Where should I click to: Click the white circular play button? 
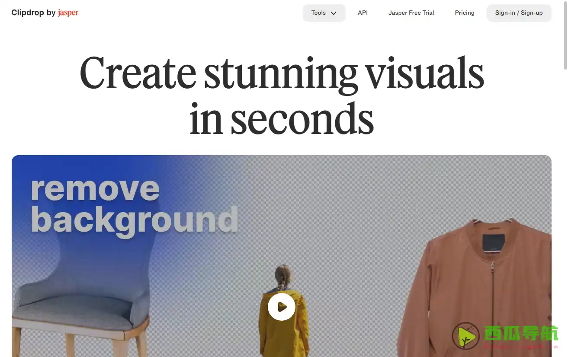pos(282,307)
